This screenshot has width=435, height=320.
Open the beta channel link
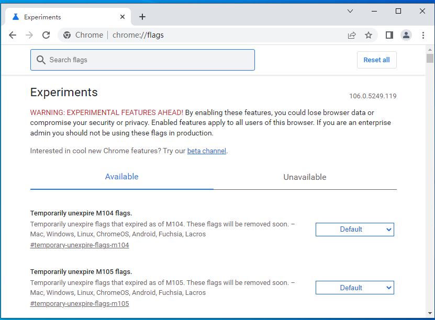pos(207,151)
